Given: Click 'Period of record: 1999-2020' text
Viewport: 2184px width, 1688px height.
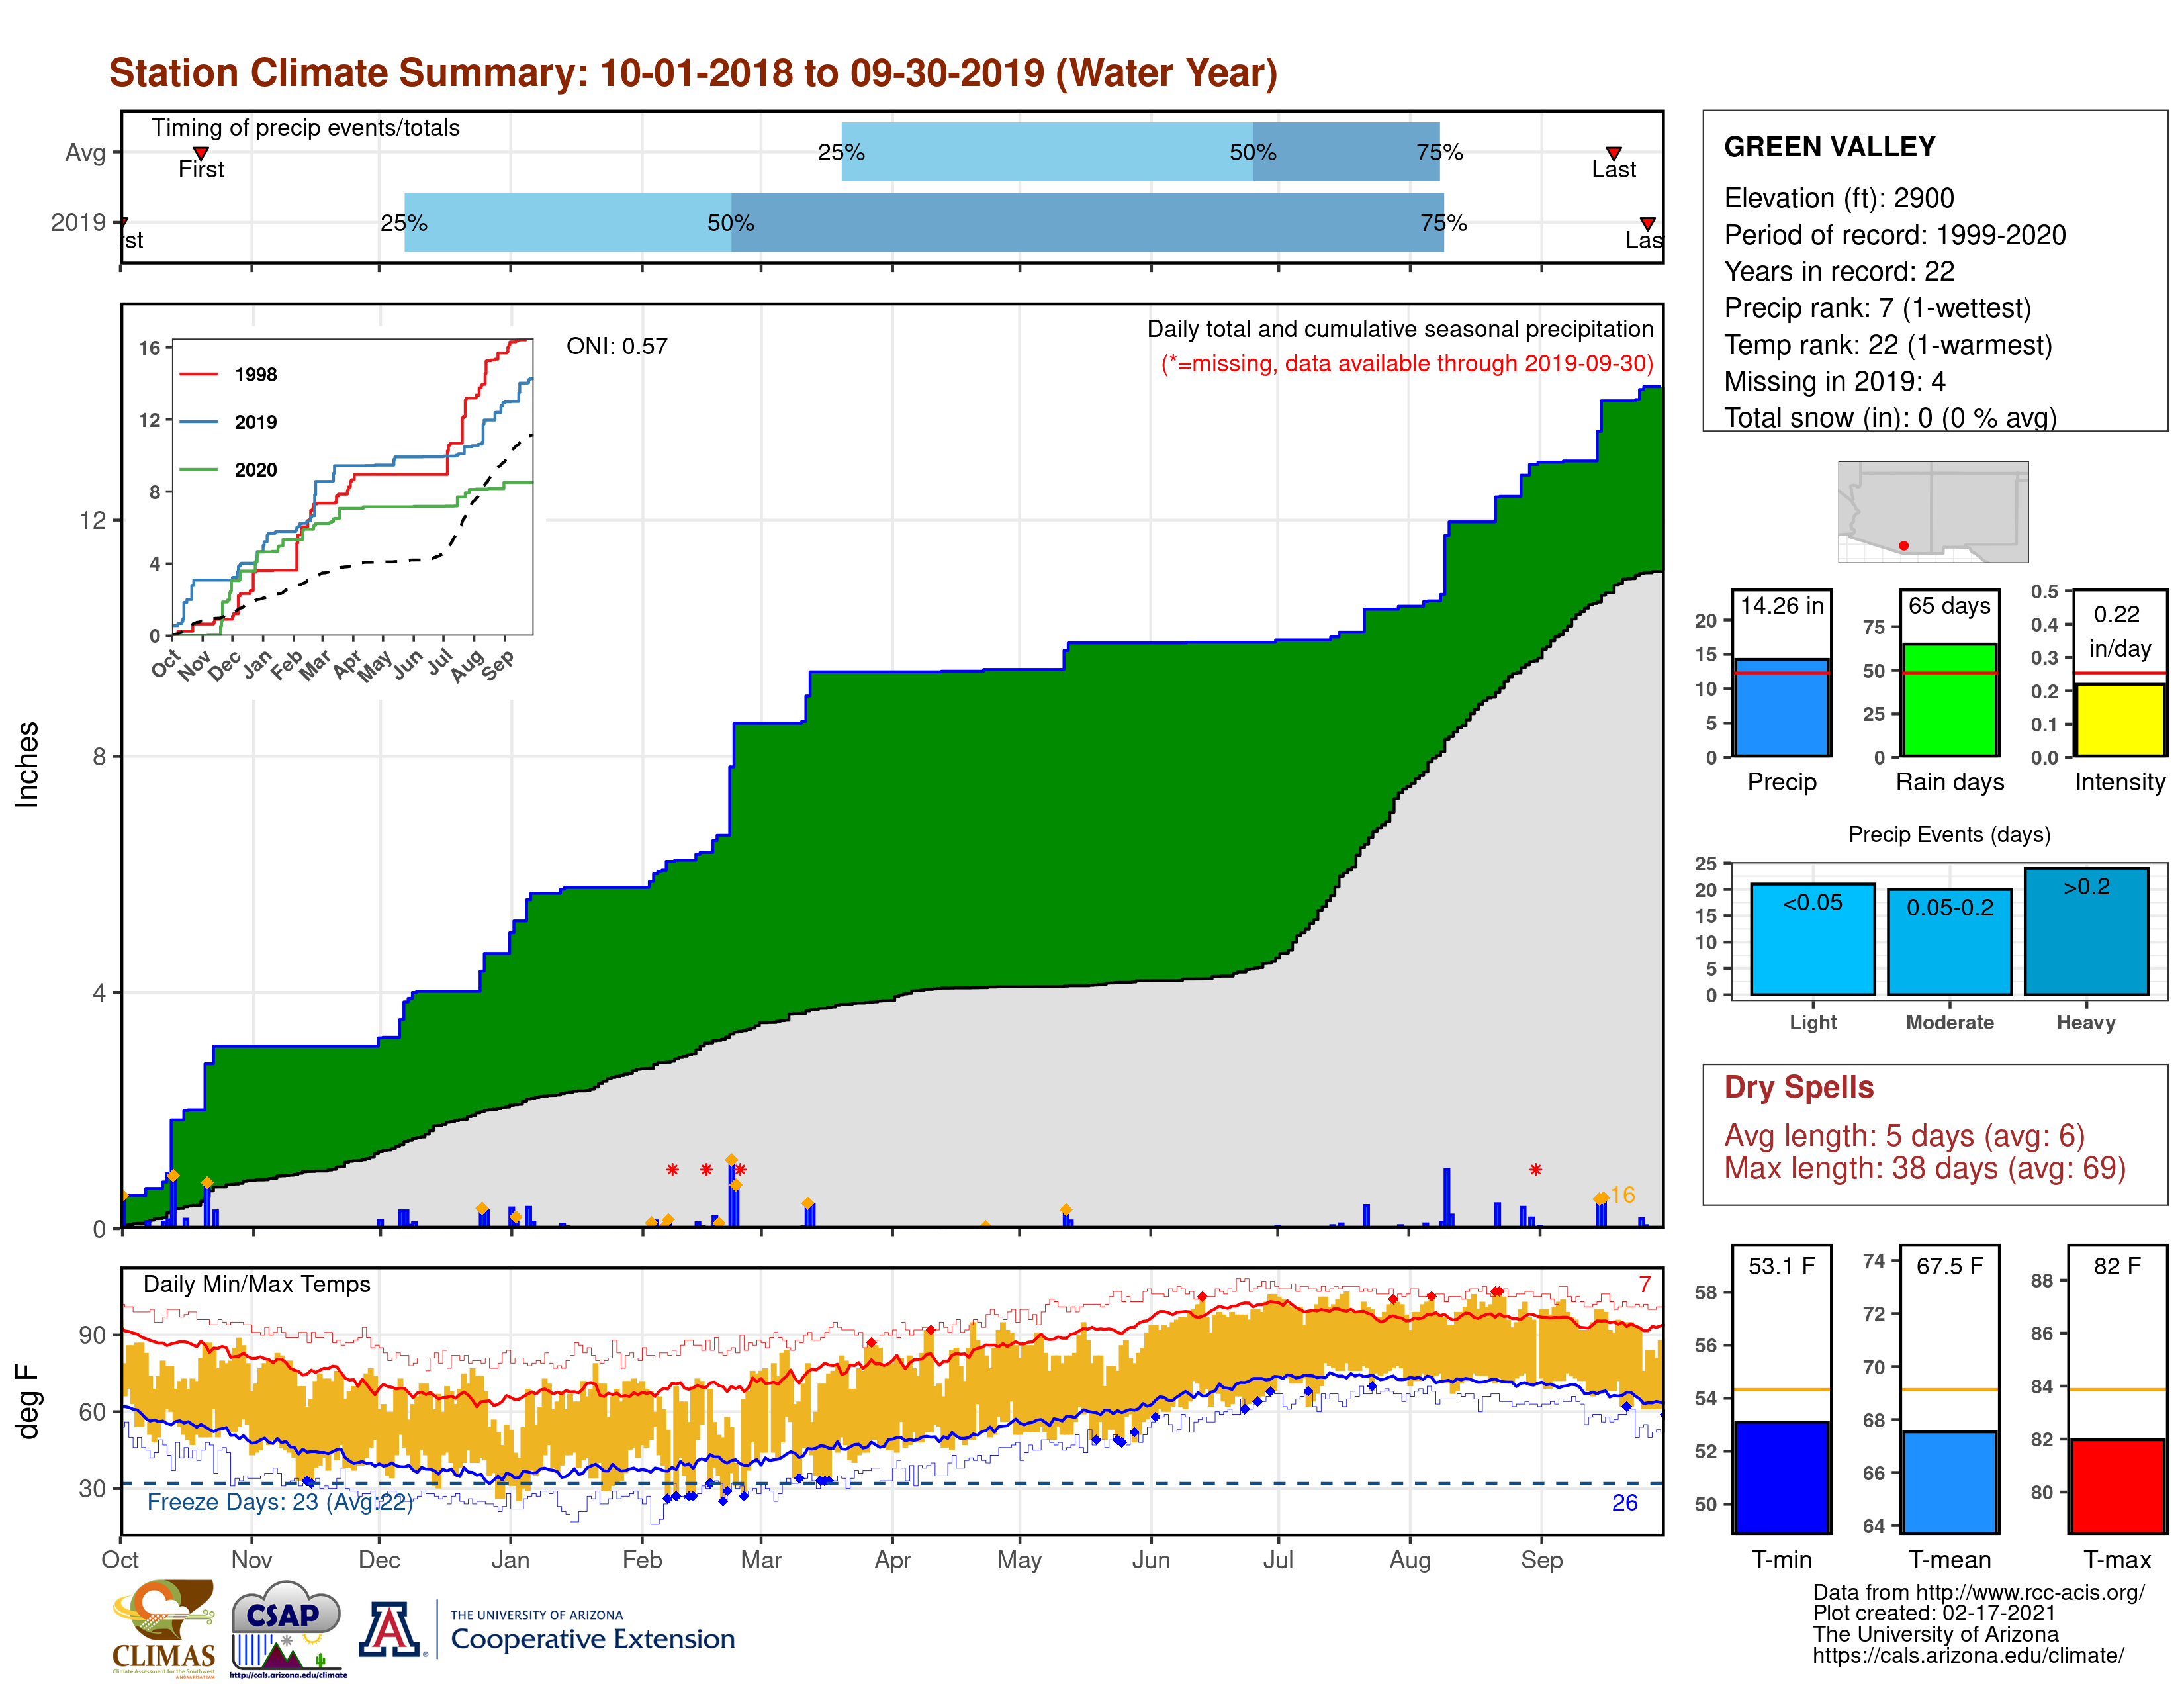Looking at the screenshot, I should (1894, 235).
